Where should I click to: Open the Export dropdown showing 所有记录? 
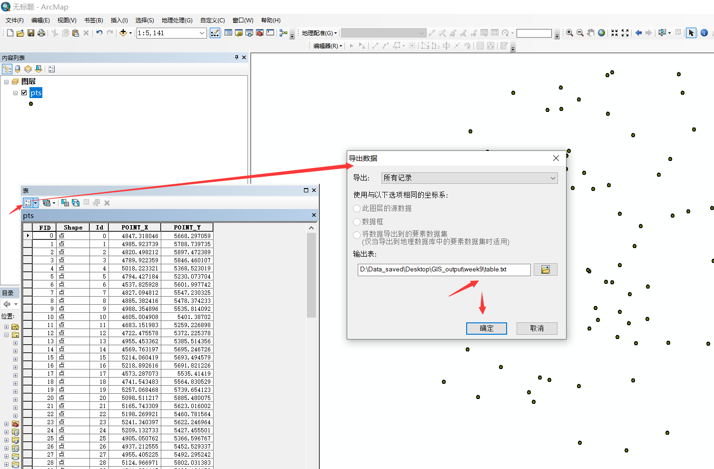coord(469,178)
